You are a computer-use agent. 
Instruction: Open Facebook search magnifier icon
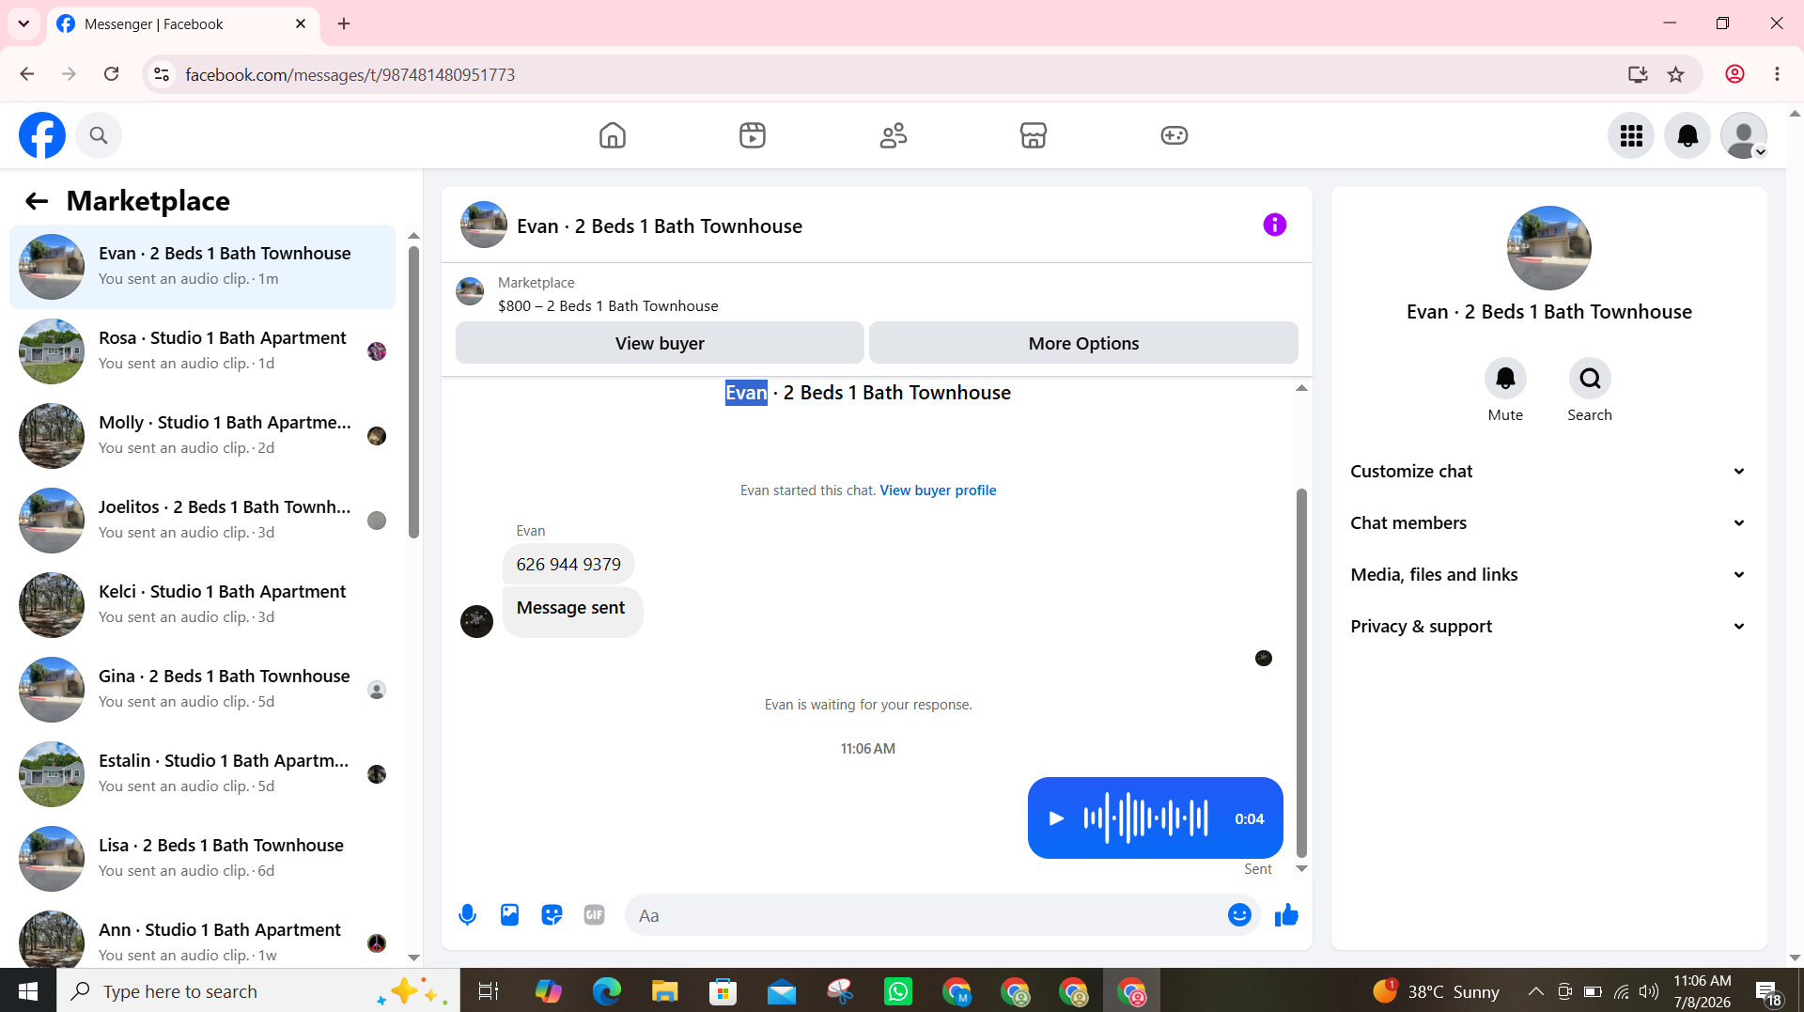click(x=99, y=135)
